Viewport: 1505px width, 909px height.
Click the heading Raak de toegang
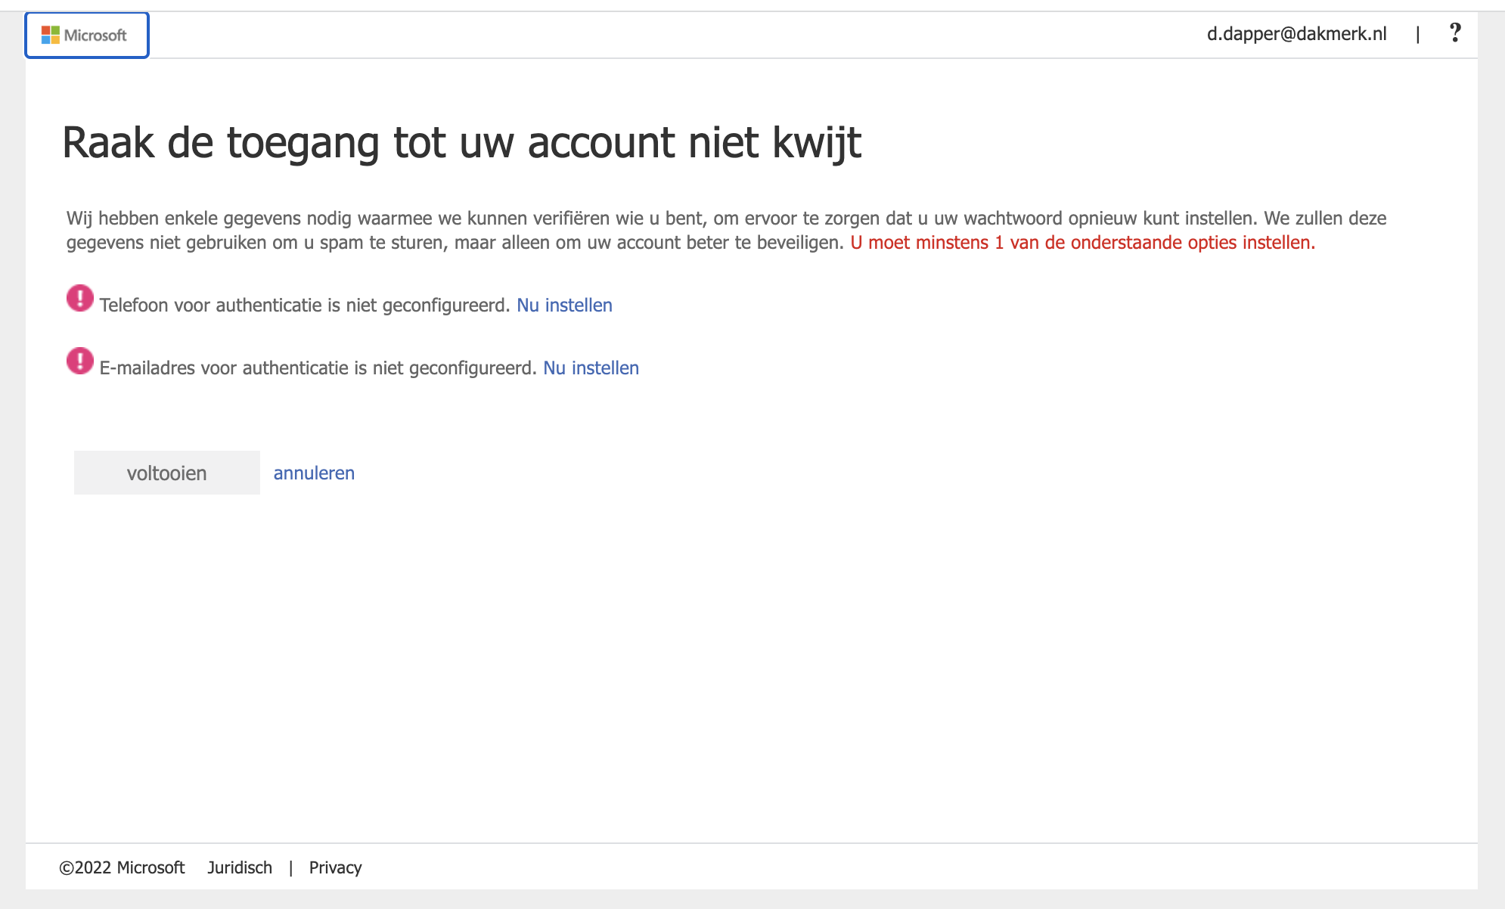pos(461,142)
